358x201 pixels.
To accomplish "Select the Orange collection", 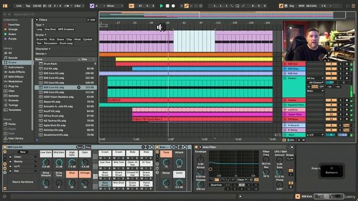I will [13, 30].
